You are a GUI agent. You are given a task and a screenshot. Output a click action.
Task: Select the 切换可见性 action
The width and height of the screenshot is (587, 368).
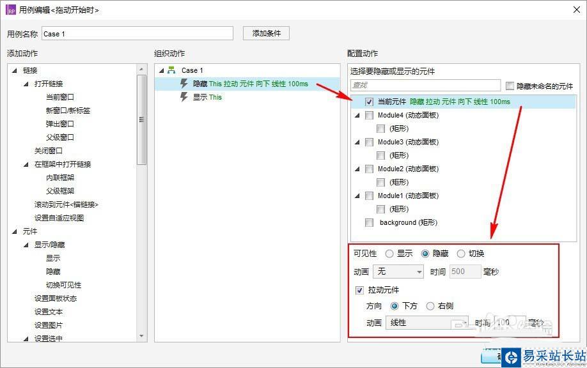[x=64, y=285]
